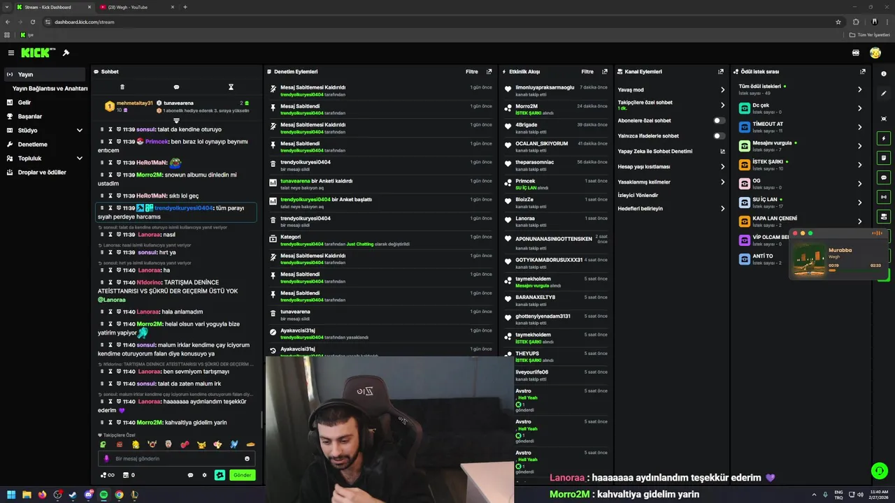This screenshot has width=895, height=503.
Task: Open Takipçilere özel sohbet settings
Action: tap(671, 105)
